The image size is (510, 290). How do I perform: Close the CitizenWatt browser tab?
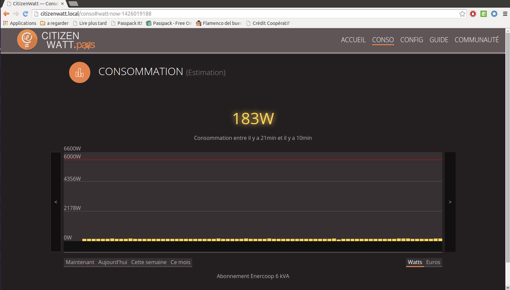pos(62,3)
